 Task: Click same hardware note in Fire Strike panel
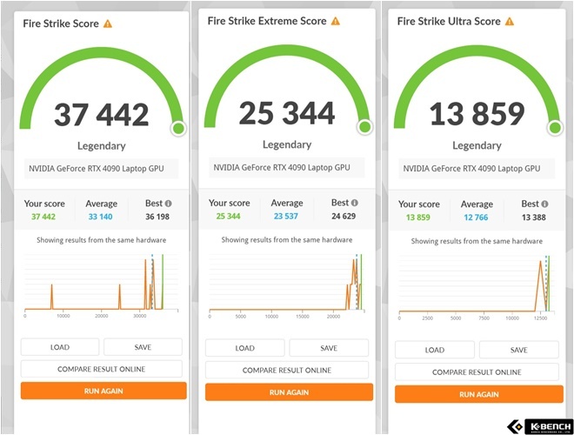coord(102,240)
